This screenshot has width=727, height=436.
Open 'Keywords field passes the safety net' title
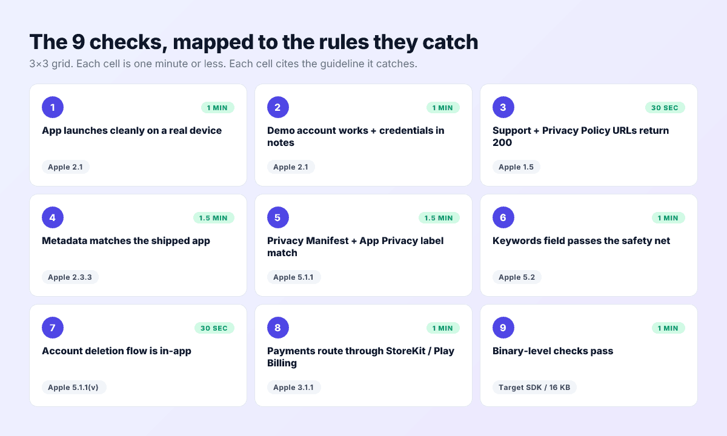click(581, 241)
